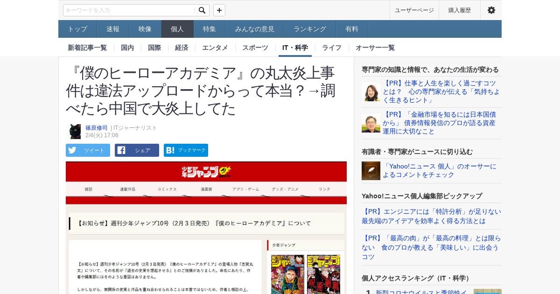
Task: Select 新着記事一覧 subcategory
Action: [87, 48]
